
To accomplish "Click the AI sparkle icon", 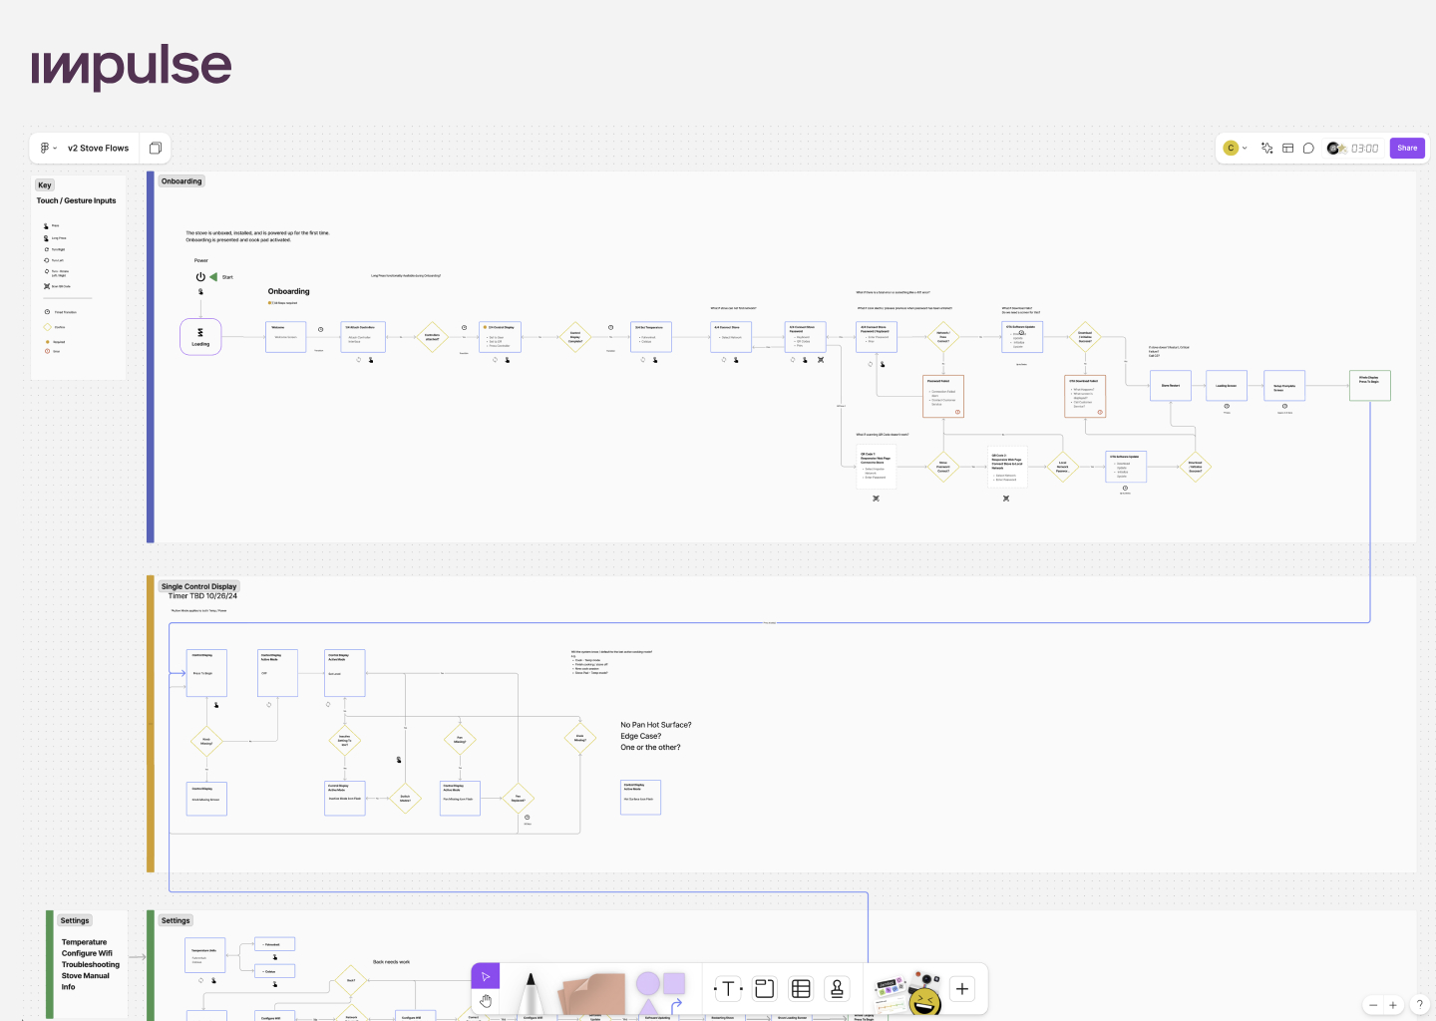I will [x=1266, y=149].
